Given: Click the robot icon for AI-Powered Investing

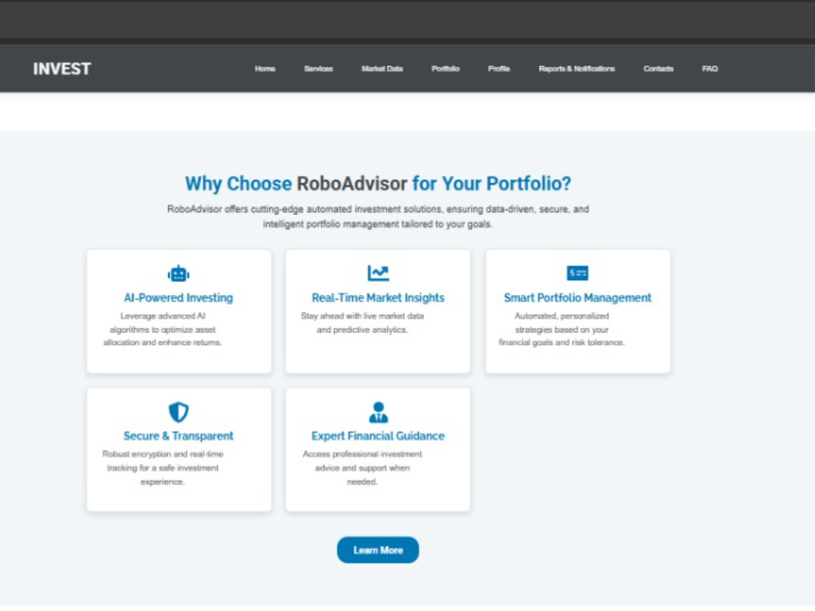Looking at the screenshot, I should point(178,273).
